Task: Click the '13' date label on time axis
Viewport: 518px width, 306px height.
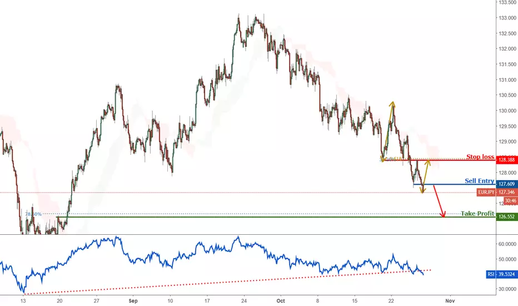Action: pos(23,300)
